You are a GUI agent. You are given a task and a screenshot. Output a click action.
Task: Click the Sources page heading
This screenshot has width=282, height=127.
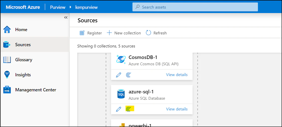click(88, 21)
